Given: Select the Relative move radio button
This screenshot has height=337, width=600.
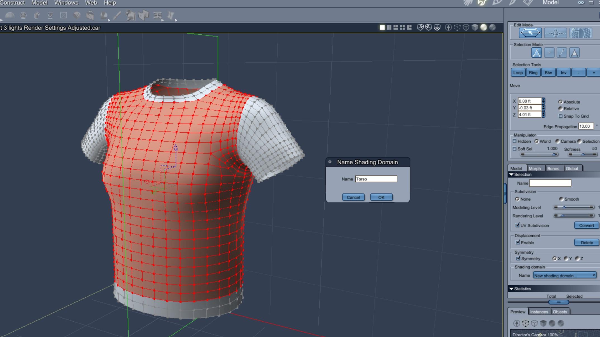Looking at the screenshot, I should pyautogui.click(x=560, y=109).
